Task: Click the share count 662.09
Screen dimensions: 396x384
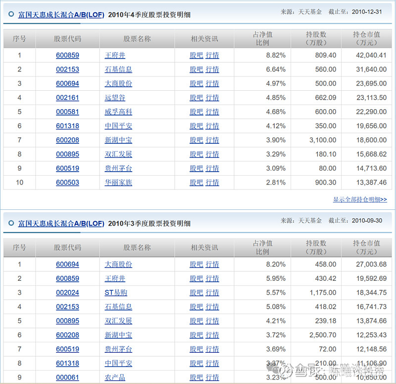Action: (x=326, y=98)
